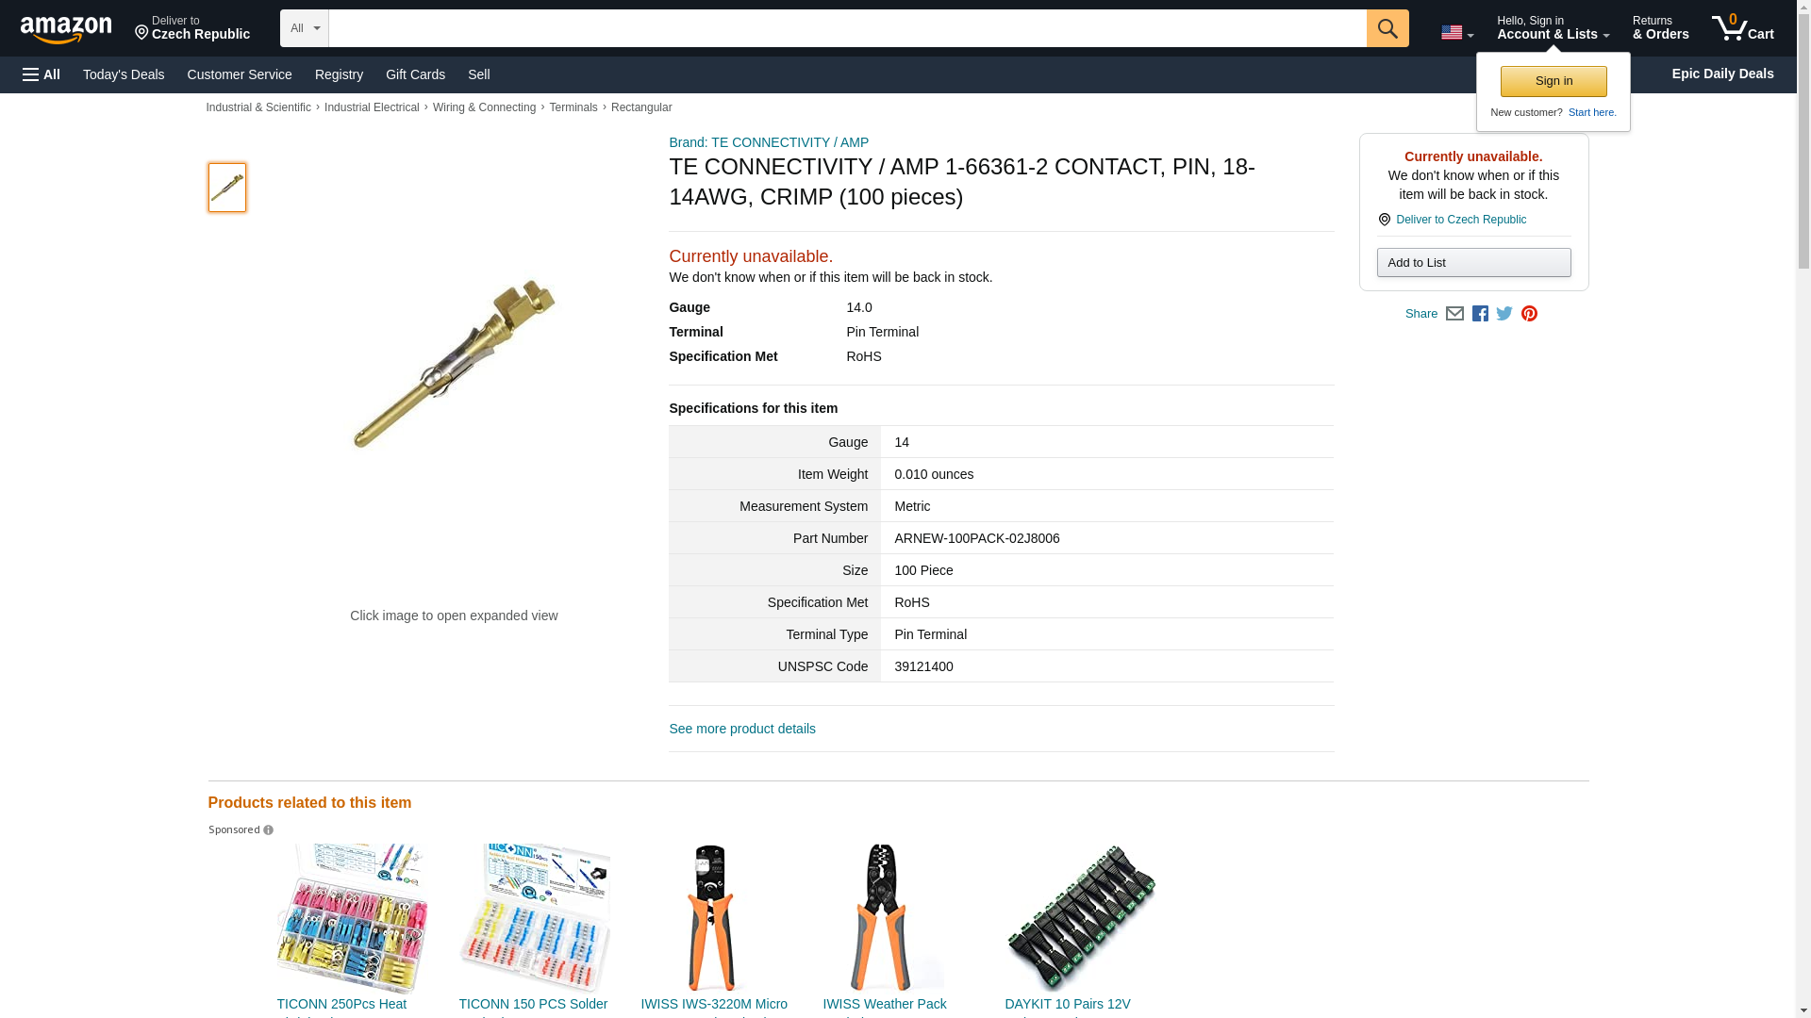Share product on Pinterest icon
Viewport: 1811px width, 1018px height.
tap(1529, 314)
